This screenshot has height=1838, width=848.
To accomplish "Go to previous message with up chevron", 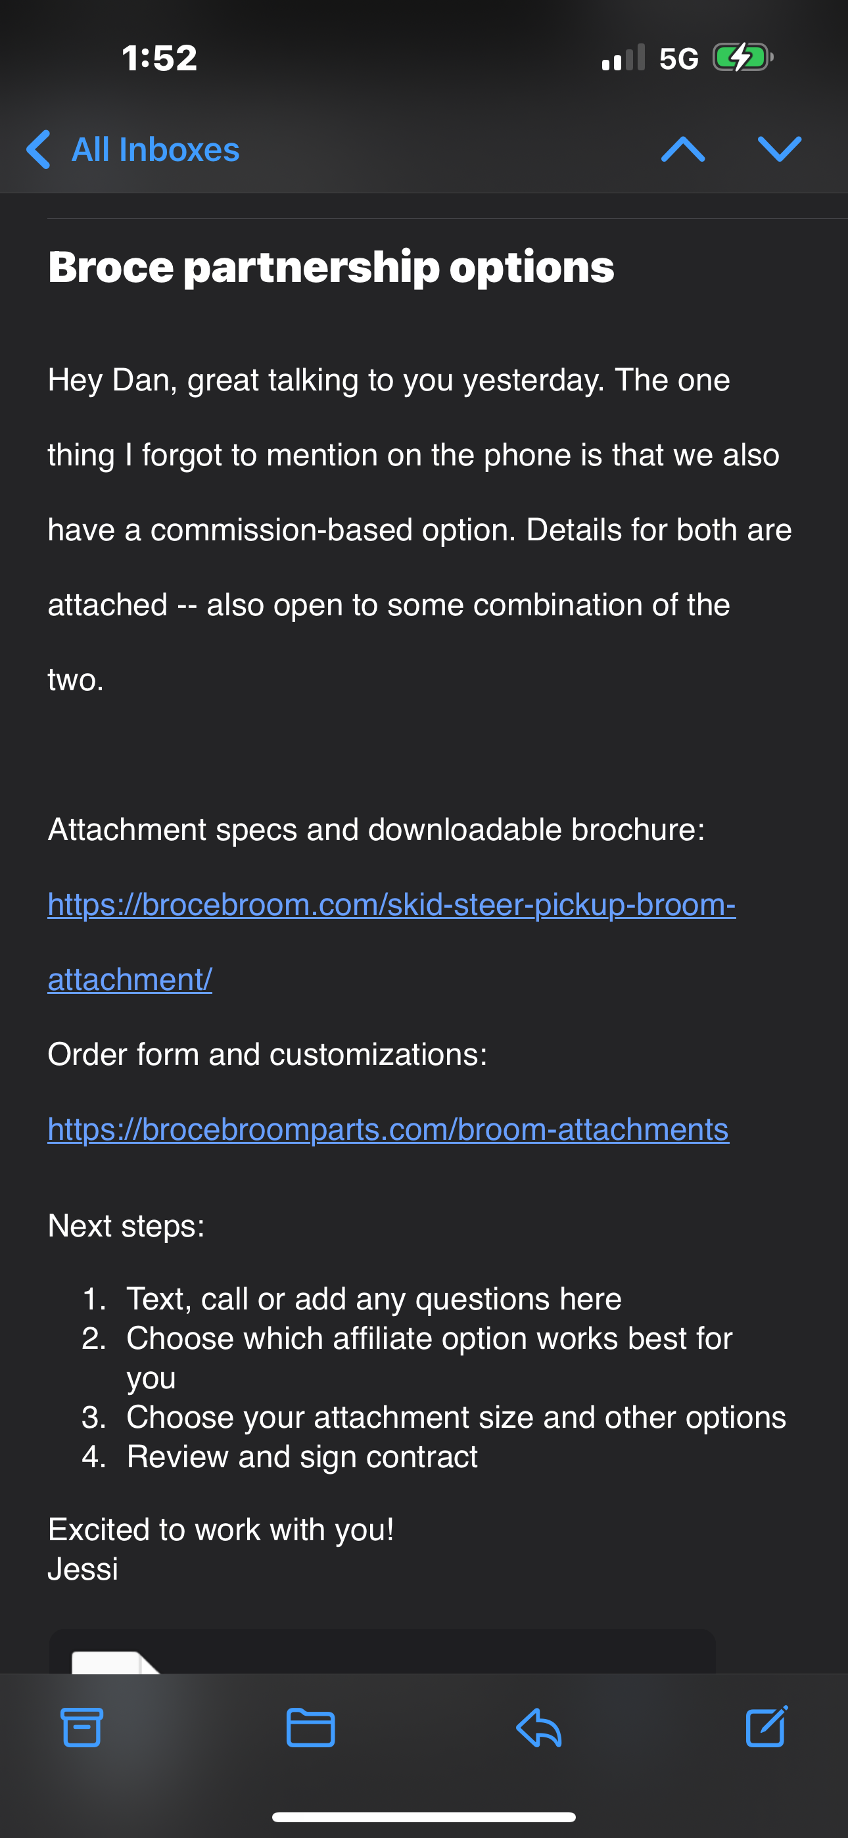I will click(x=683, y=149).
